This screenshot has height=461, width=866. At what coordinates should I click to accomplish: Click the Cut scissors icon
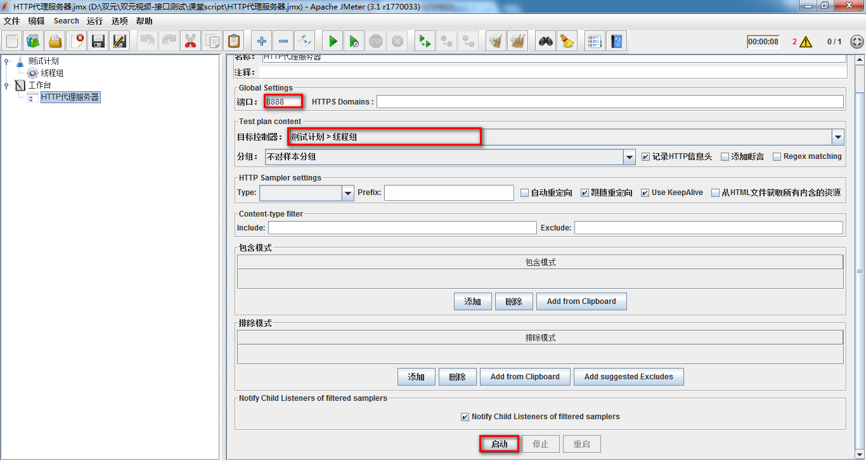[x=190, y=42]
